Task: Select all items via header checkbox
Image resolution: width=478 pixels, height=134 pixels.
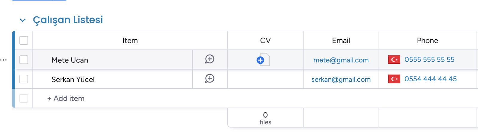Action: point(24,40)
